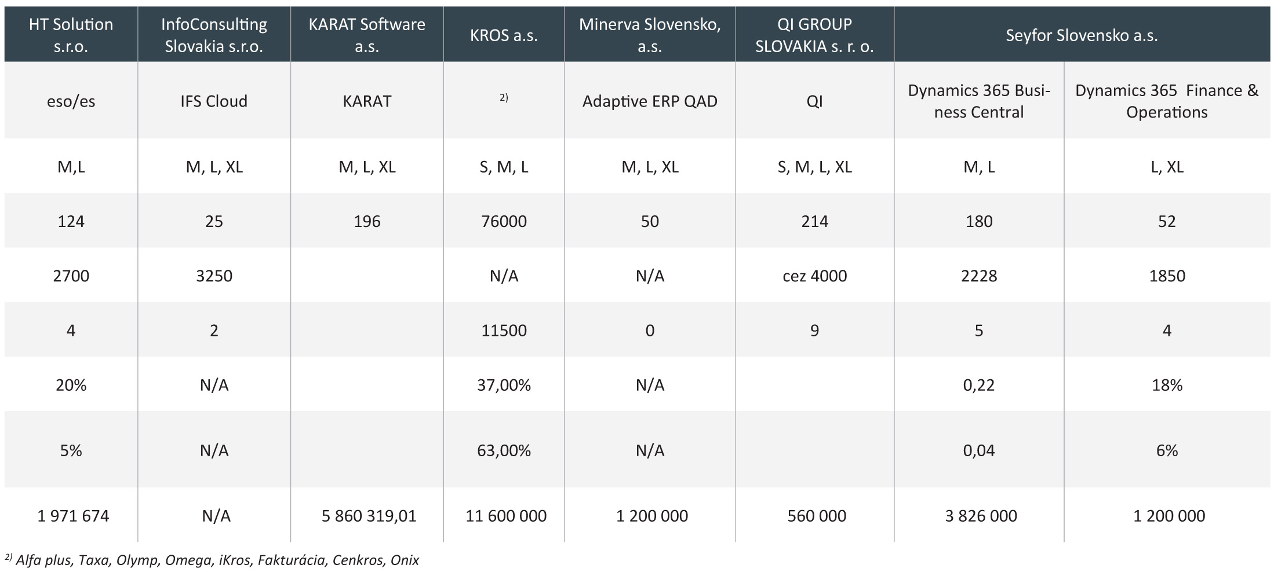This screenshot has width=1285, height=572.
Task: Click the Seyfor Slovensko a.s. merged header
Action: coord(1082,35)
